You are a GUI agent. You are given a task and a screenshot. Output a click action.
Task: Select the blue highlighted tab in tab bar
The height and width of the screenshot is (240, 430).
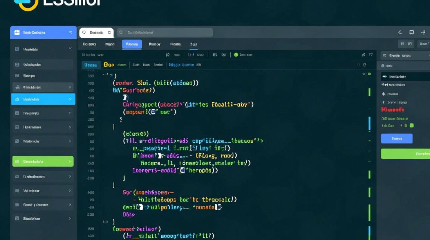pos(132,44)
